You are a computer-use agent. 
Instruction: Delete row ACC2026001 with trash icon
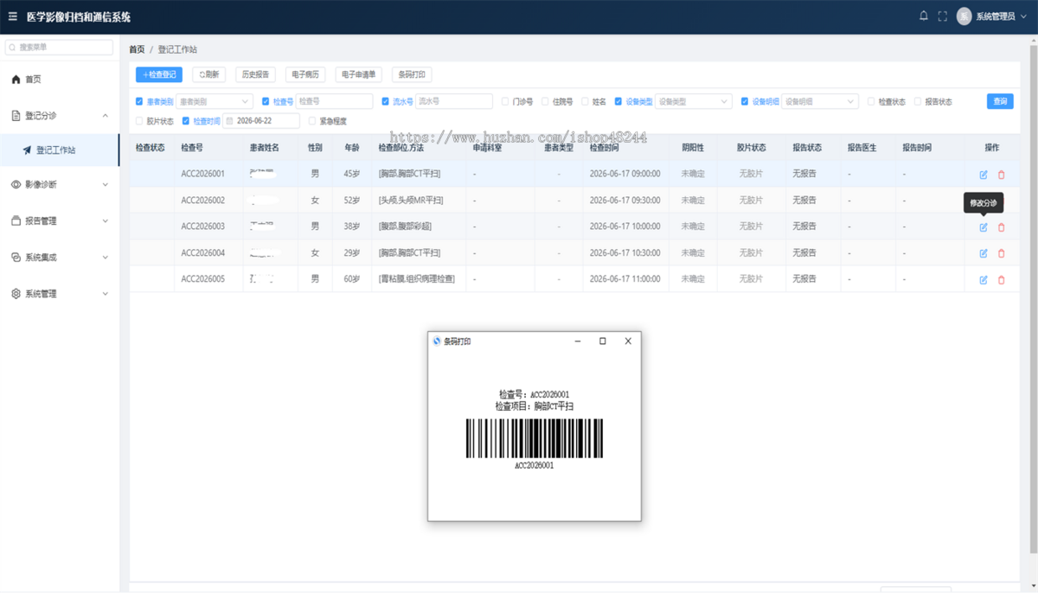coord(1002,175)
